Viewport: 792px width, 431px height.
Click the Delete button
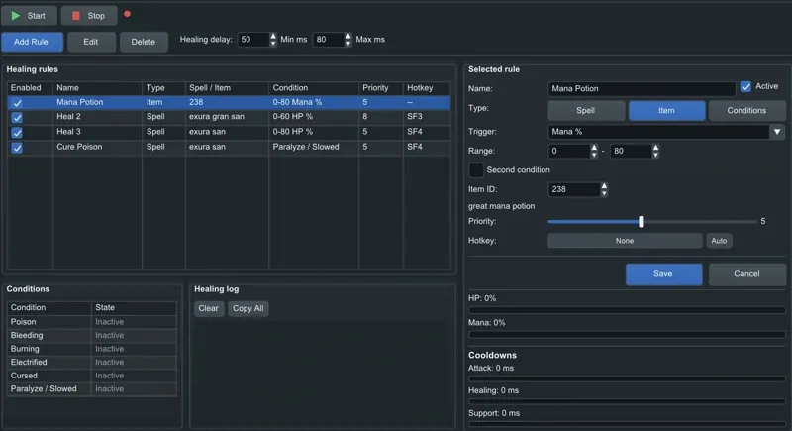[x=144, y=42]
